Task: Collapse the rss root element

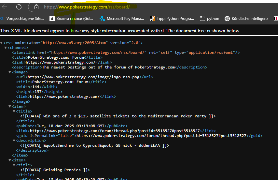Action: 1,43
